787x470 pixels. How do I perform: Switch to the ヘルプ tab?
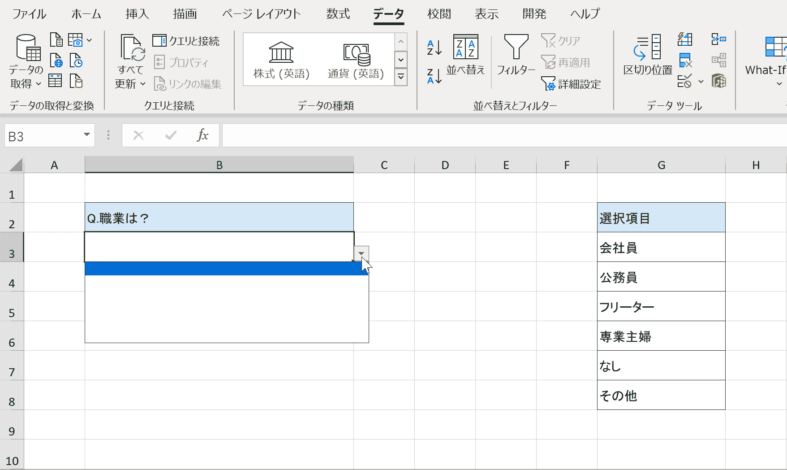pos(585,14)
